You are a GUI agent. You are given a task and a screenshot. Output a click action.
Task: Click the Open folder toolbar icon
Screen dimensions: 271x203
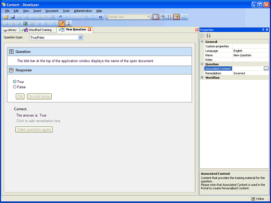pyautogui.click(x=6, y=17)
